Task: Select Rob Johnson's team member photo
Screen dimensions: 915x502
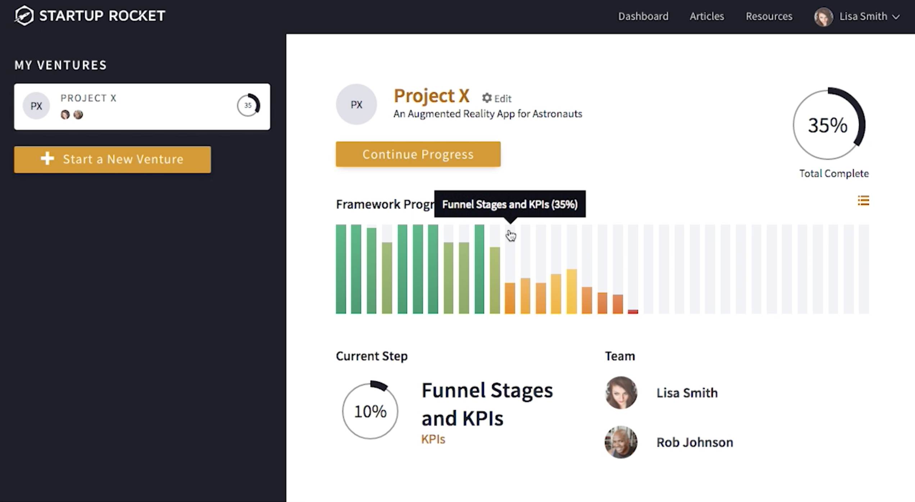Action: pos(621,442)
